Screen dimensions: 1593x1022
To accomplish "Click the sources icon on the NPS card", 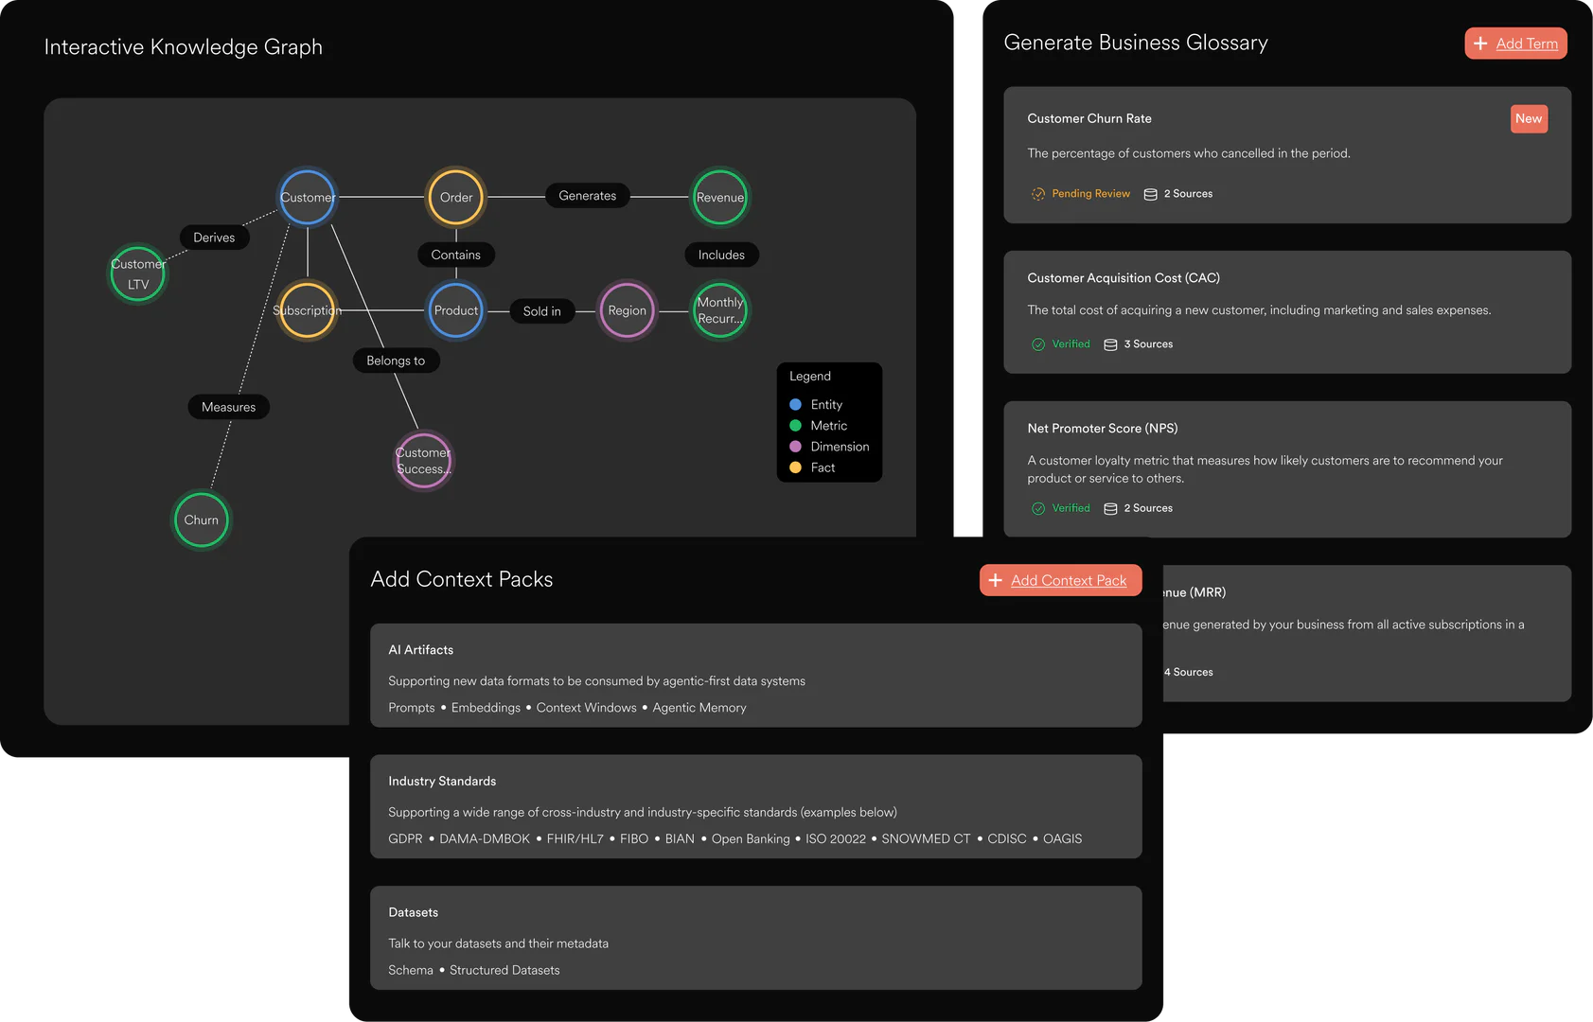I will pyautogui.click(x=1109, y=508).
